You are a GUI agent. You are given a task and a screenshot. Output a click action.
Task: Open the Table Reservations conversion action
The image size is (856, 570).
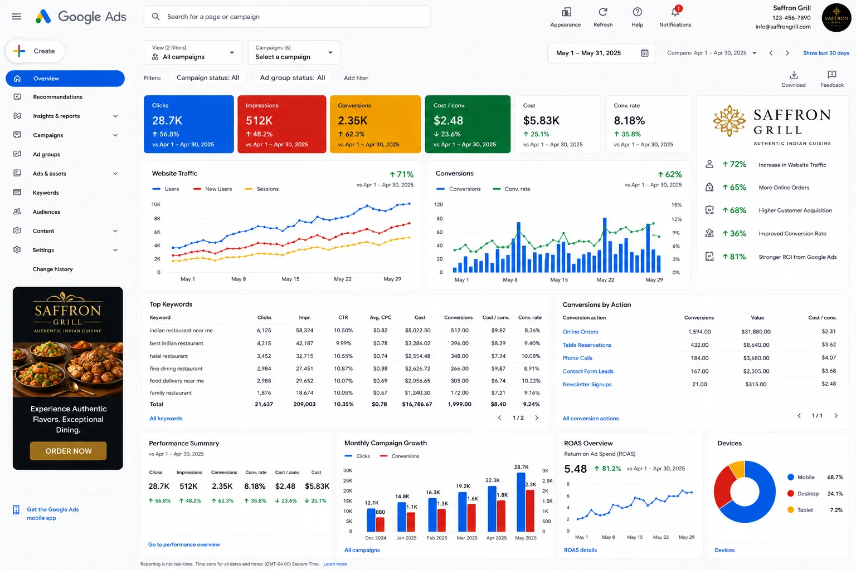(x=587, y=345)
